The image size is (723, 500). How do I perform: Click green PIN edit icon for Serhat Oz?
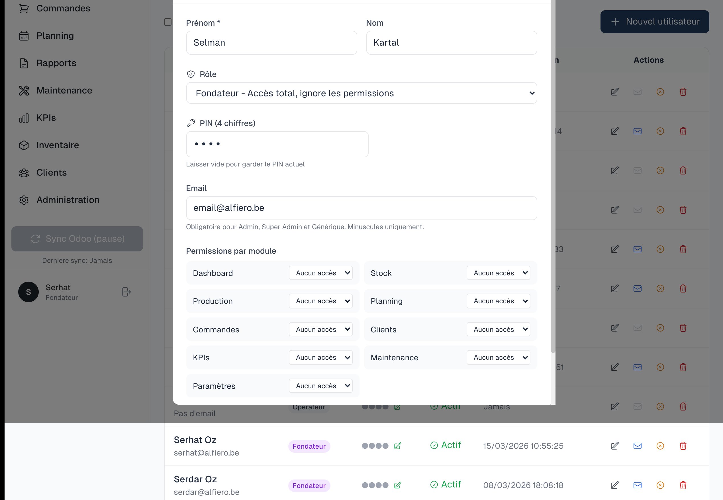point(397,446)
